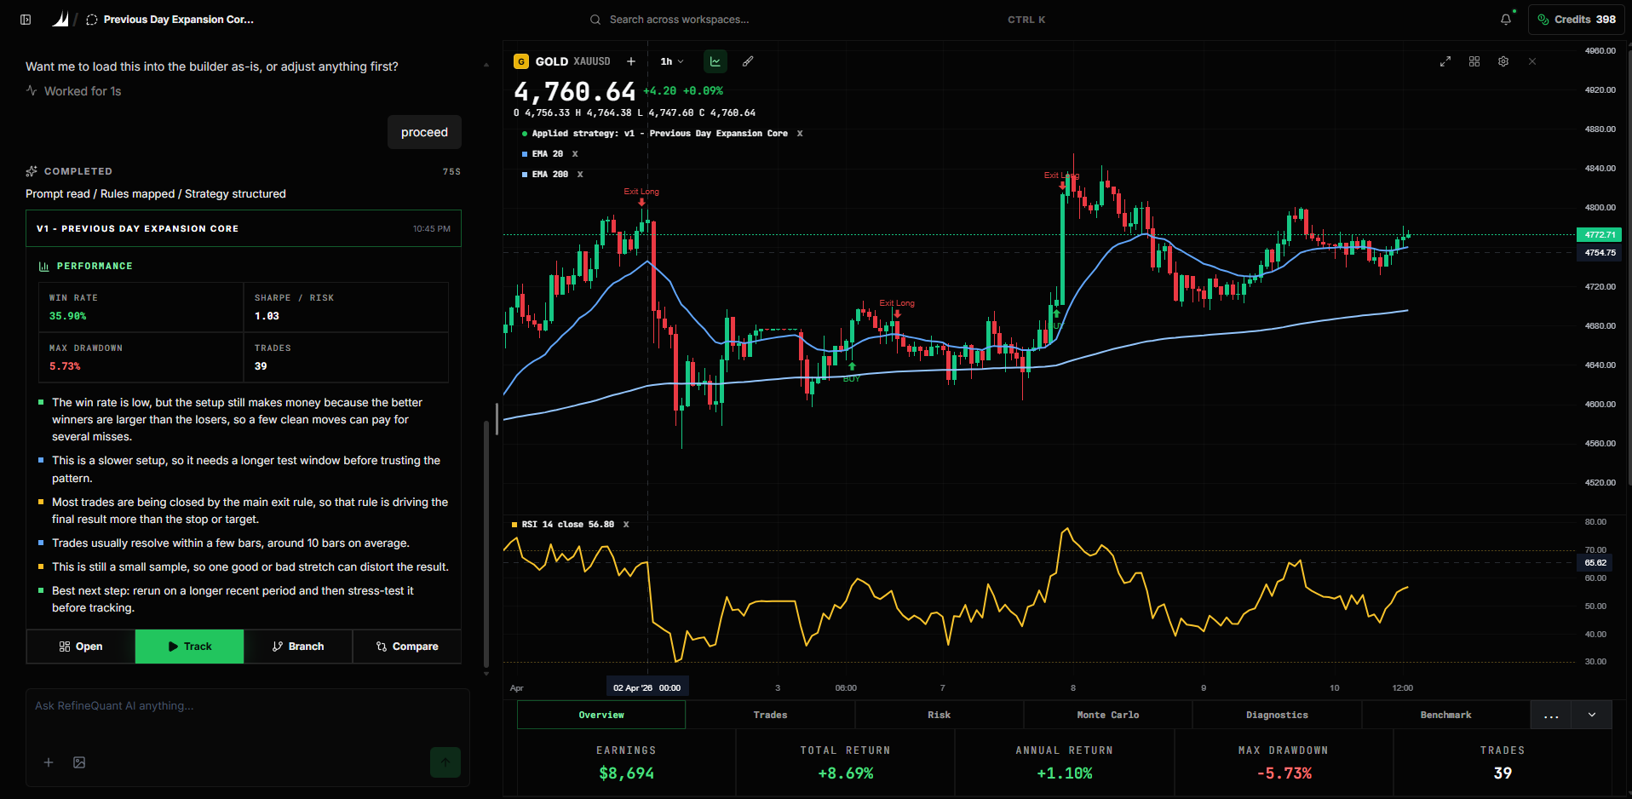
Task: Remove the RSI 14 indicator
Action: click(626, 525)
